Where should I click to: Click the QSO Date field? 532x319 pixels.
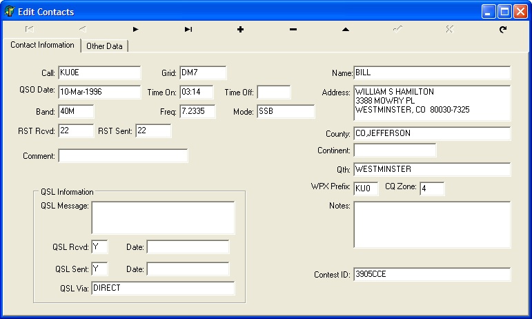click(99, 92)
